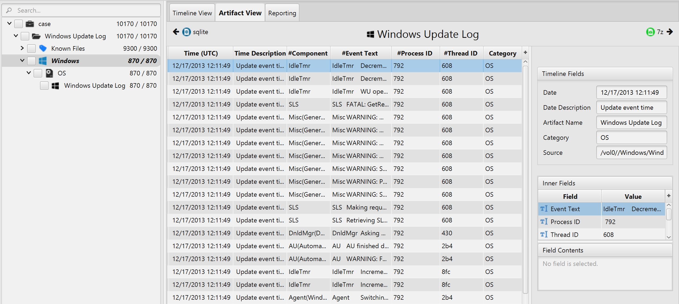Click the Category field showing OS
The height and width of the screenshot is (304, 679).
[x=631, y=138]
